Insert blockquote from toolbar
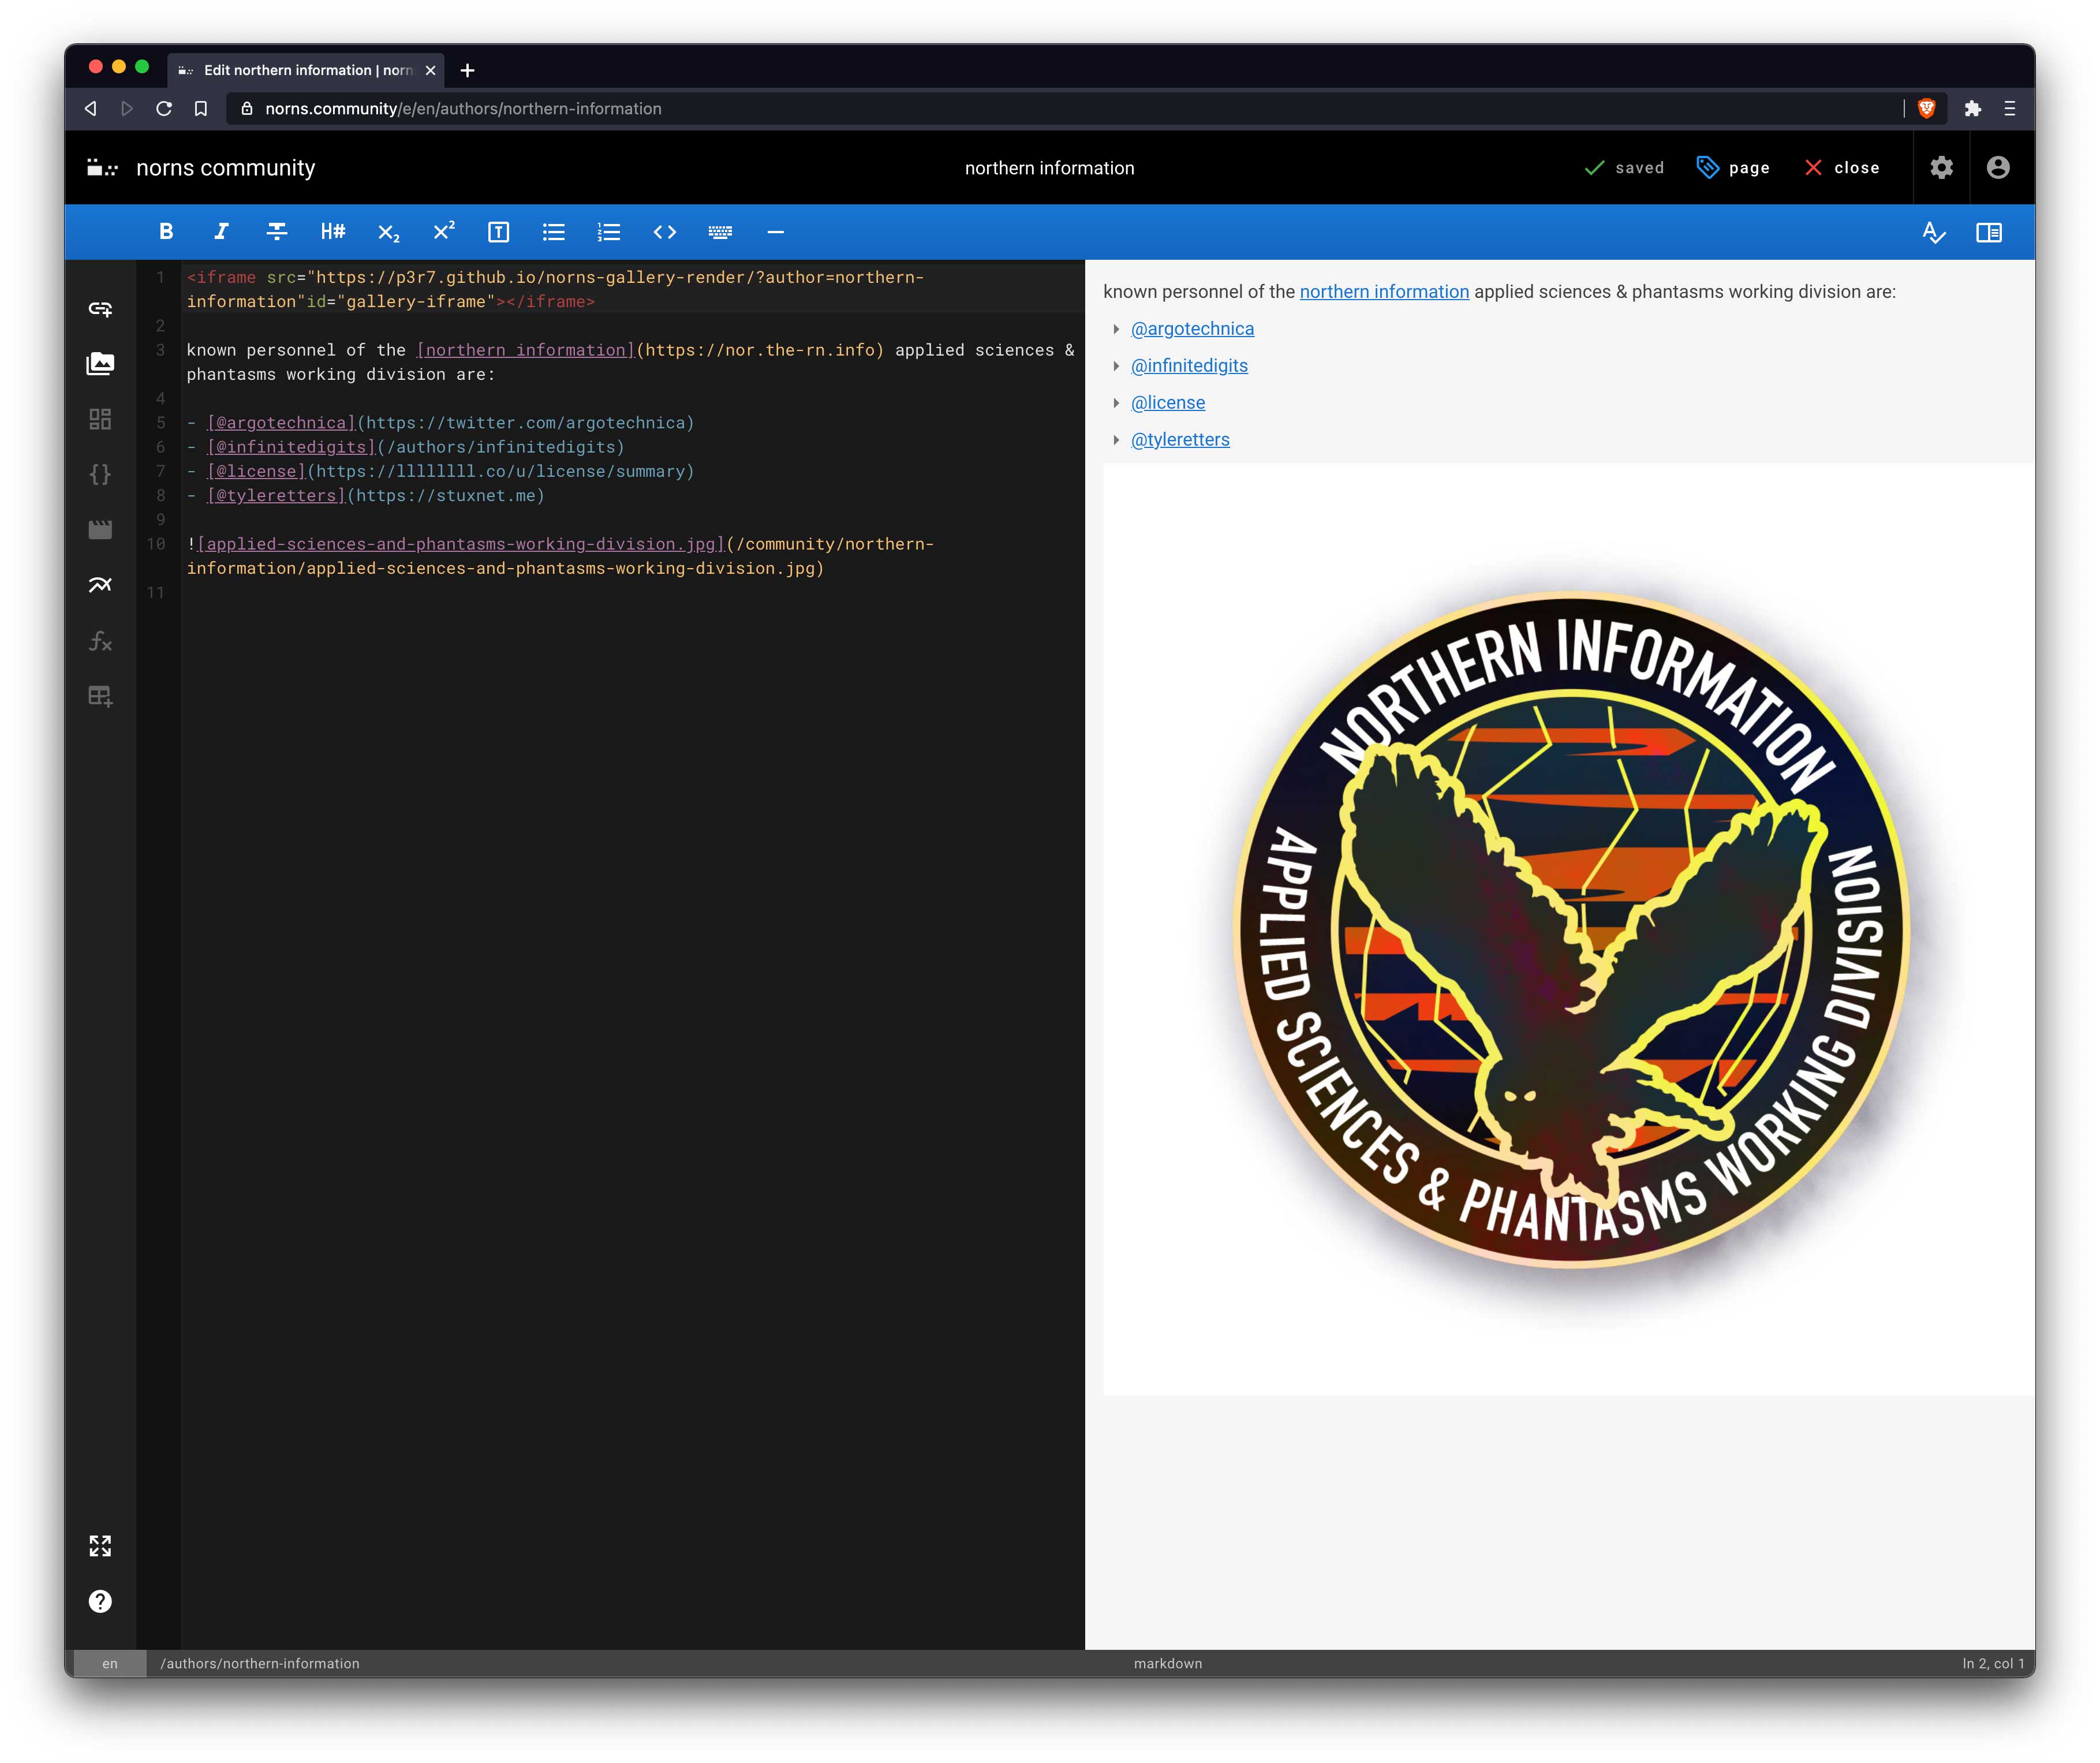 [498, 232]
